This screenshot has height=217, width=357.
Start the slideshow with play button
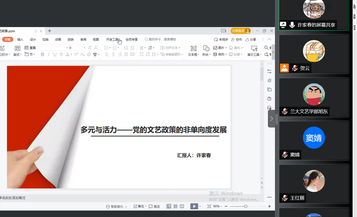click(x=194, y=206)
